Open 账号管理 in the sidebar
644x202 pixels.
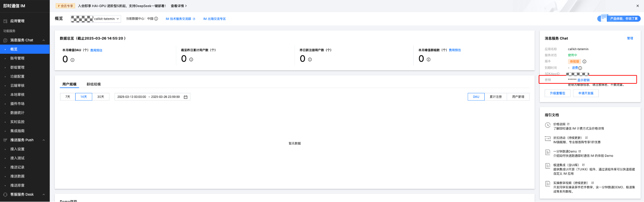[17, 58]
